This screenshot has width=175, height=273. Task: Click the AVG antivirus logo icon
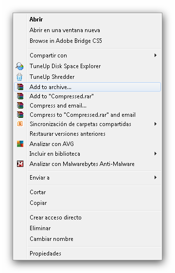(x=20, y=144)
